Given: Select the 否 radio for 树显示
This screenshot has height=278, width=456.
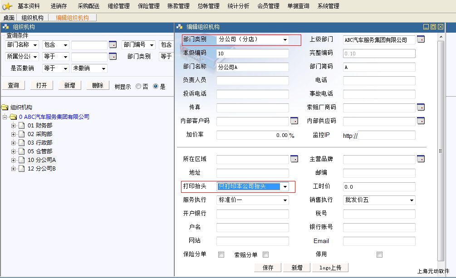Looking at the screenshot, I should tap(138, 87).
